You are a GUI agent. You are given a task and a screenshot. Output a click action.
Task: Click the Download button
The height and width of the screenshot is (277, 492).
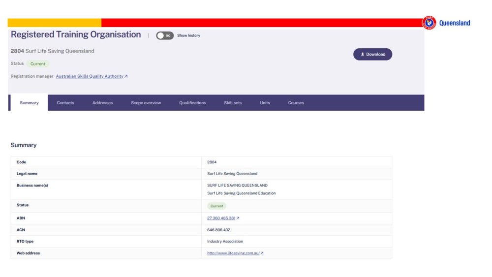372,54
